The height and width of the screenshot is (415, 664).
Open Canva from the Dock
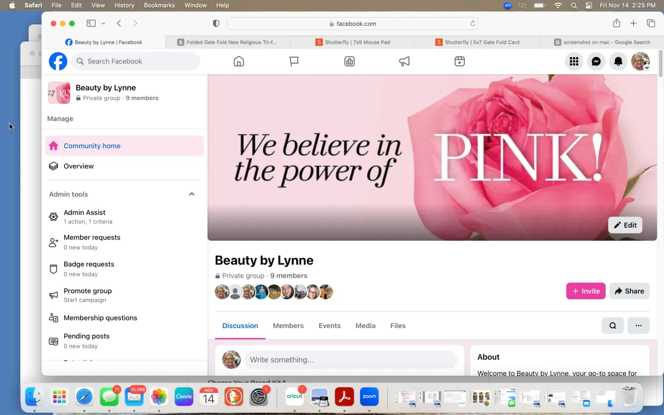(184, 396)
